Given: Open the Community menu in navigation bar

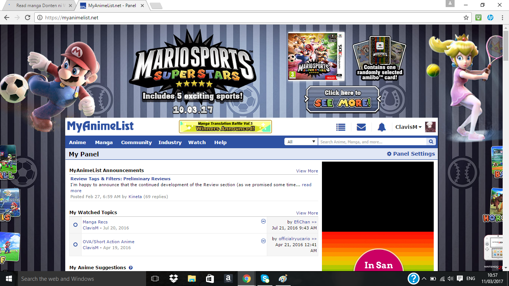Looking at the screenshot, I should pos(136,142).
